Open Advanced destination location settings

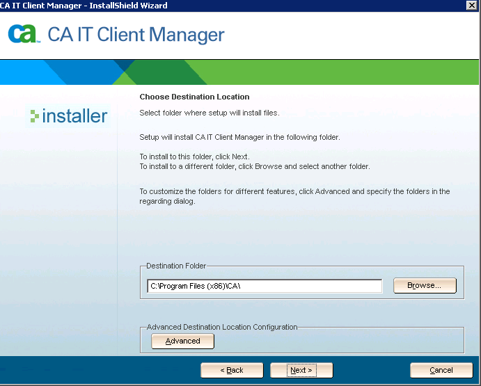(x=183, y=341)
